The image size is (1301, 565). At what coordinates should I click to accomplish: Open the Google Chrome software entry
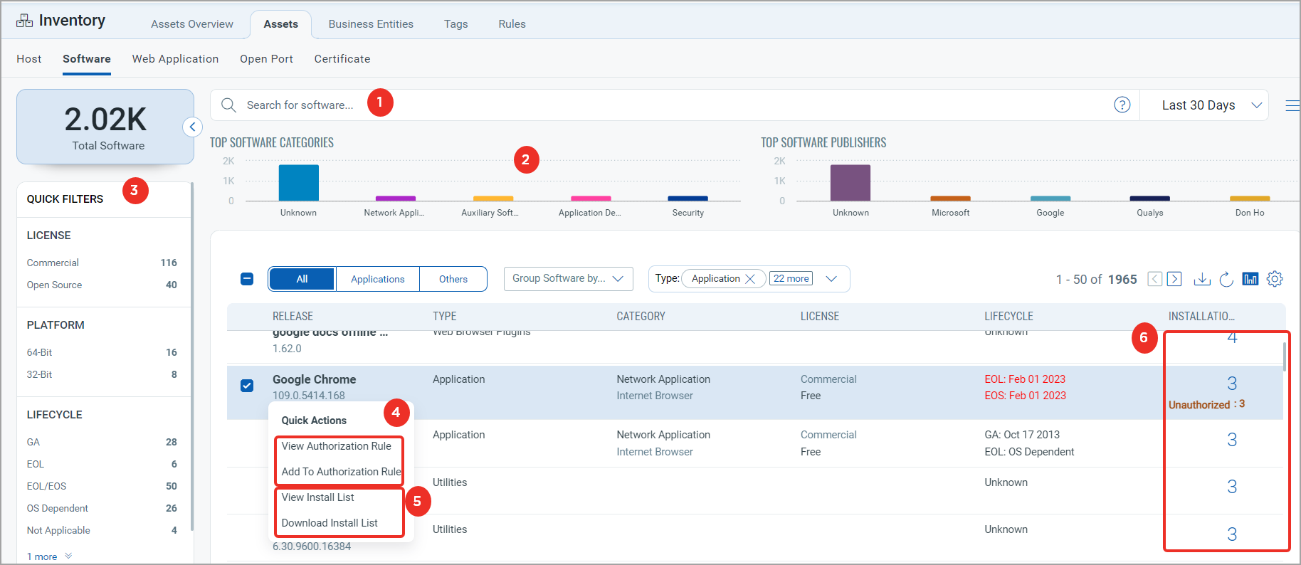[314, 379]
